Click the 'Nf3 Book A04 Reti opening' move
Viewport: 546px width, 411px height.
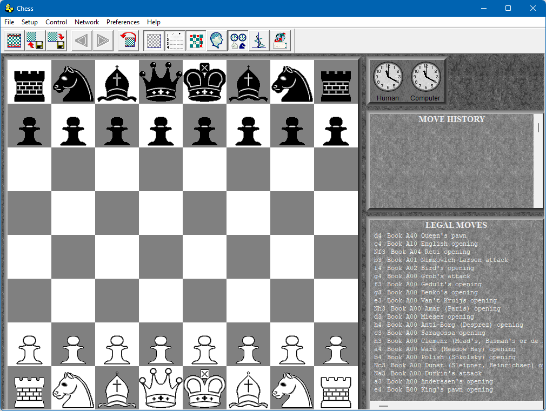coord(422,252)
